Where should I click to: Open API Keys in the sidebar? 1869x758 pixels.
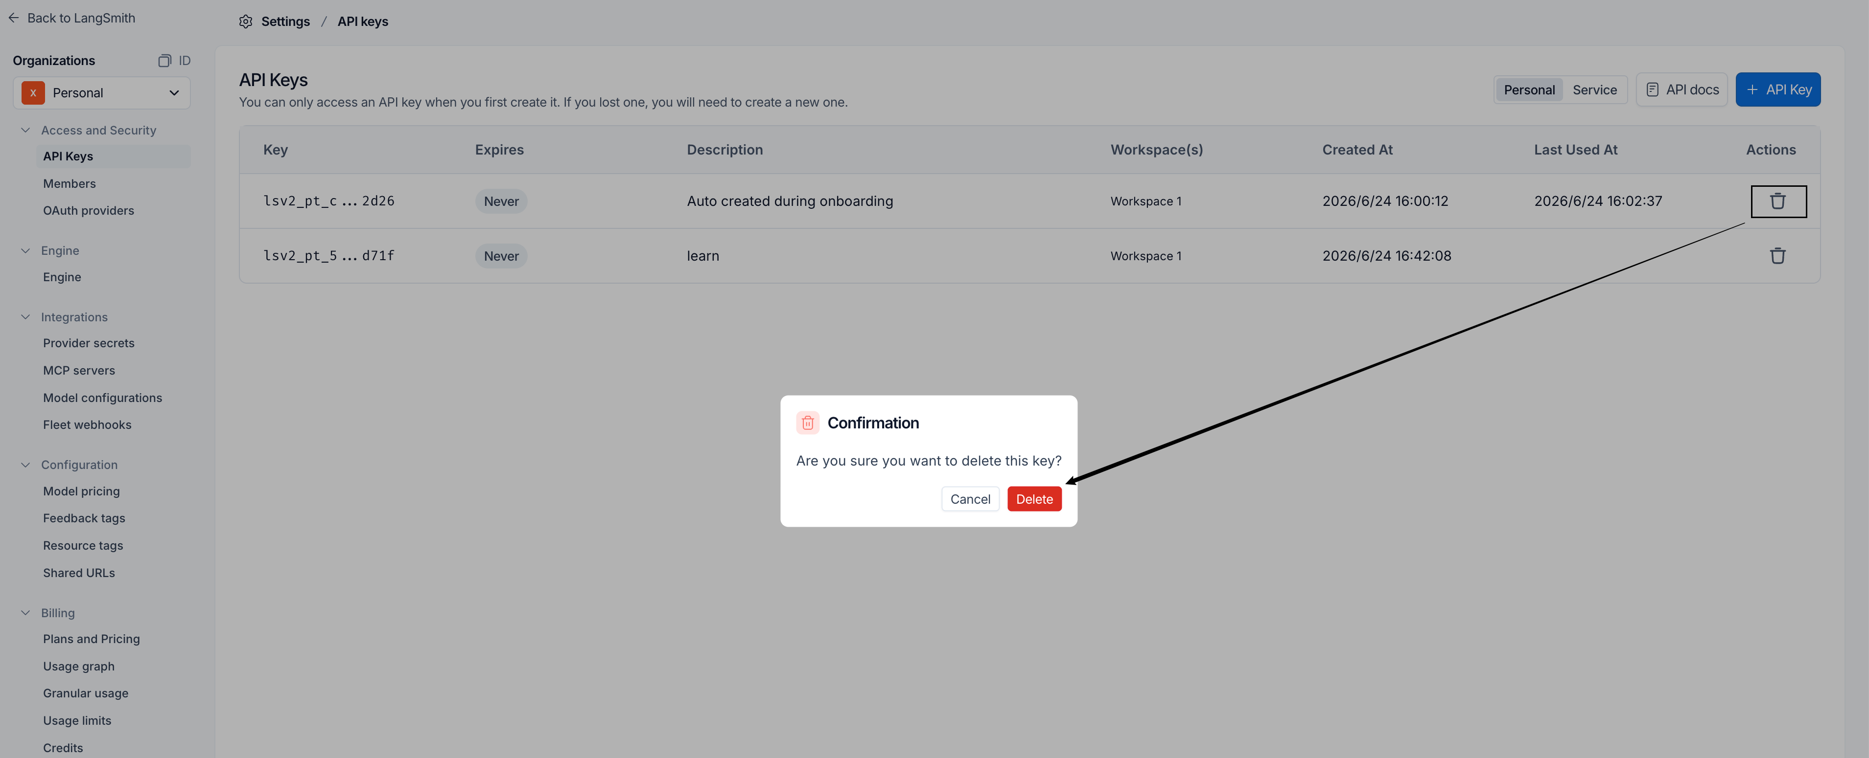click(113, 156)
